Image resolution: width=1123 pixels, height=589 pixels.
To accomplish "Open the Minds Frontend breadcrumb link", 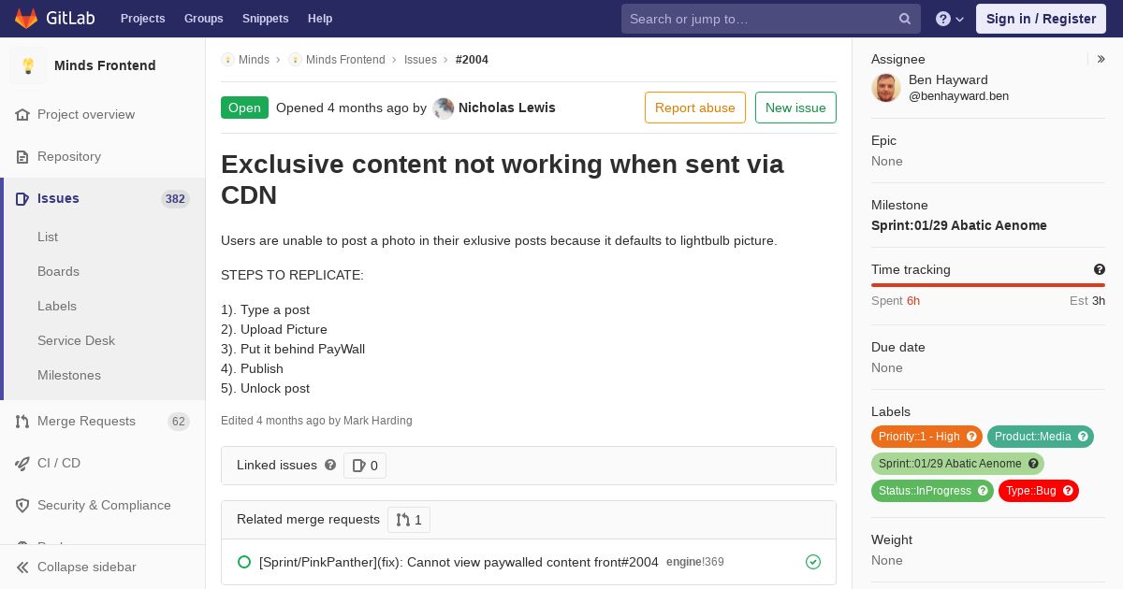I will point(345,60).
